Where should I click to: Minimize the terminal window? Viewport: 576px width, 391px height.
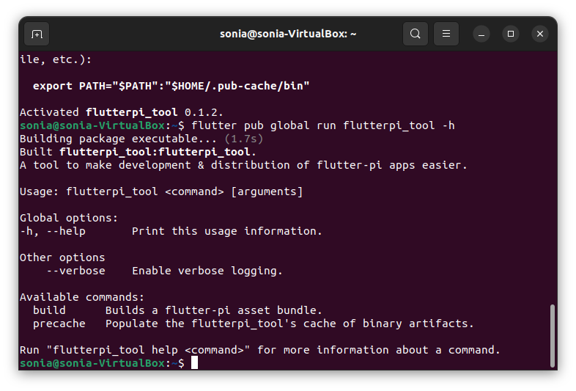click(x=481, y=34)
